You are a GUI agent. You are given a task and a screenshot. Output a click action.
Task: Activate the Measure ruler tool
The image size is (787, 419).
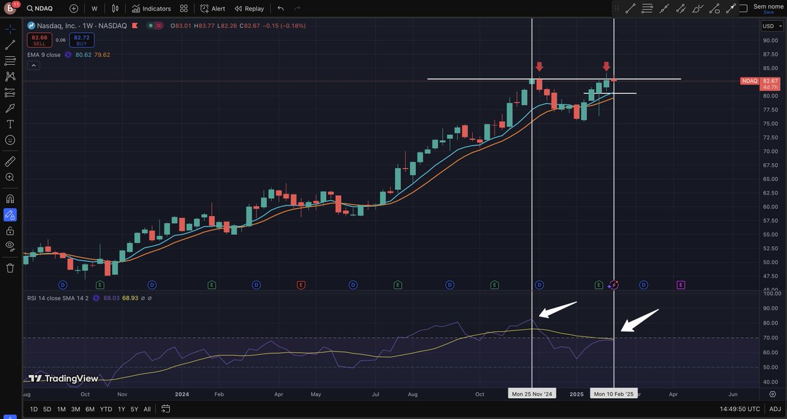tap(10, 161)
